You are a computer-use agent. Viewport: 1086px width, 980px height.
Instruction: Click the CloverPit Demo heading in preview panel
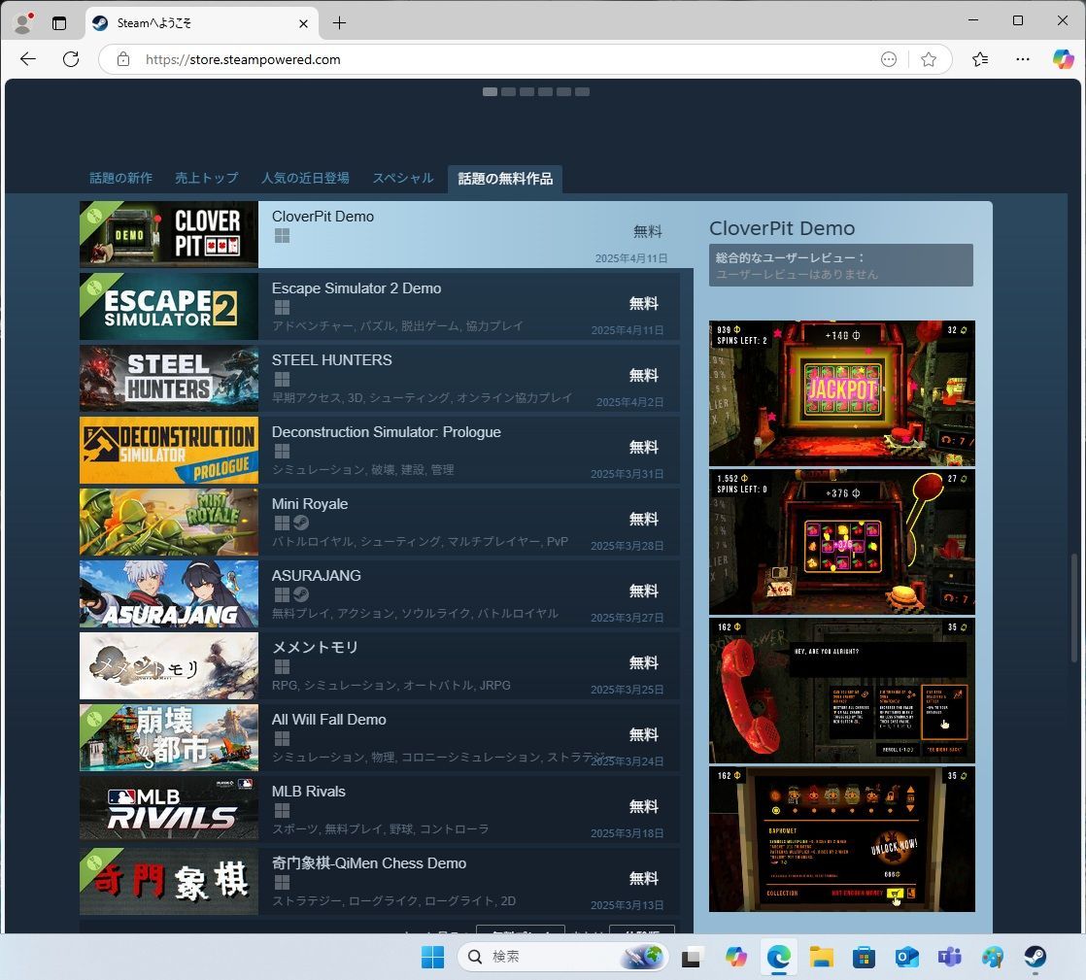tap(782, 228)
